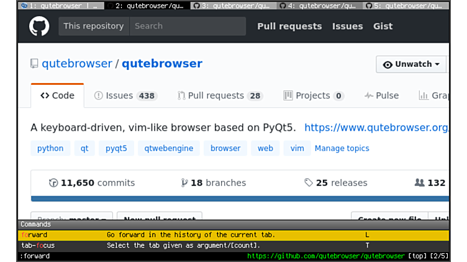Click the Manage topics link

point(342,148)
